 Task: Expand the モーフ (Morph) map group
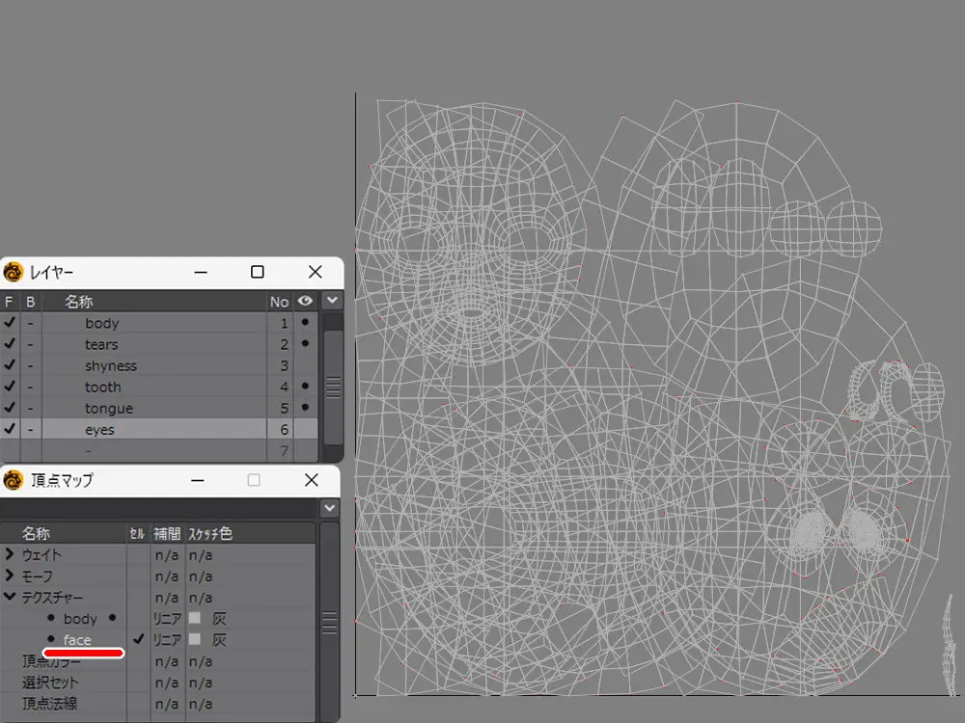click(x=10, y=576)
